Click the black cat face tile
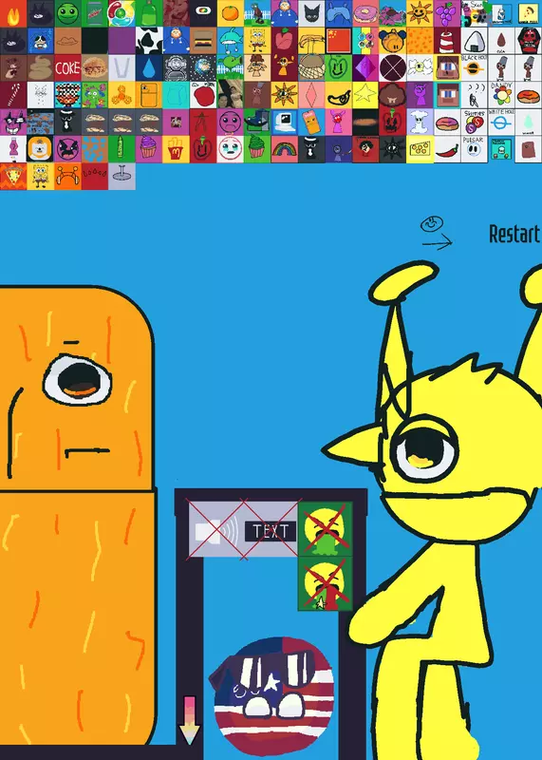The height and width of the screenshot is (760, 542). coord(311,13)
